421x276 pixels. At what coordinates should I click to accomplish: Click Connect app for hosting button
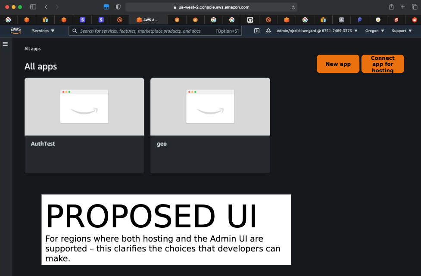[383, 64]
